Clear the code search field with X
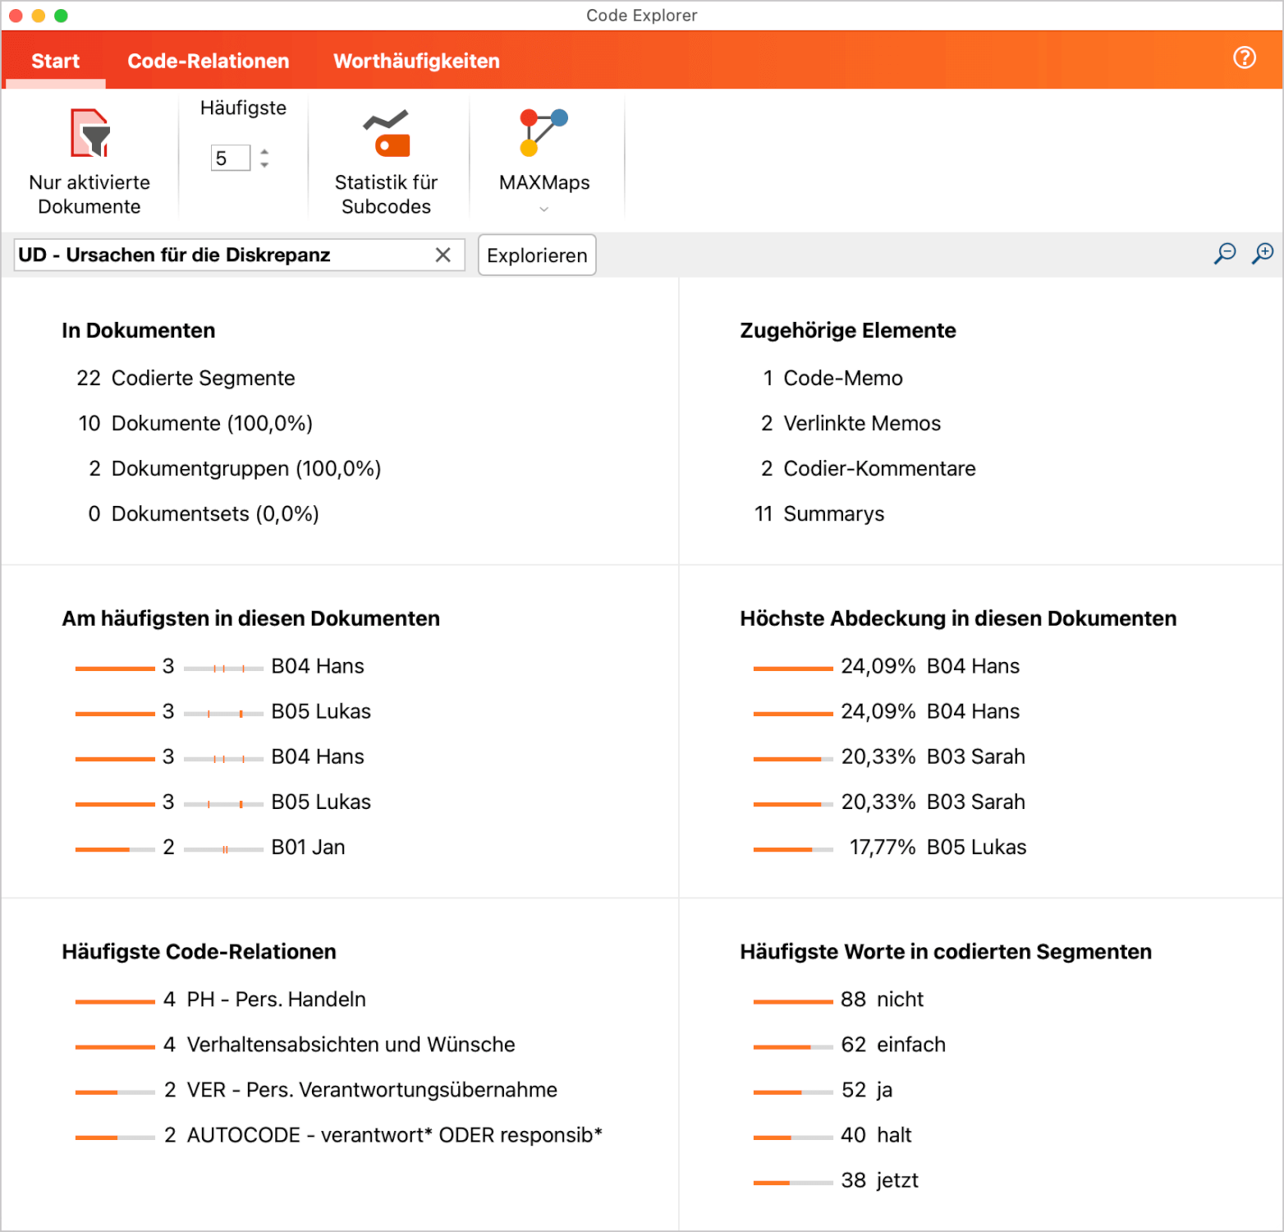The height and width of the screenshot is (1232, 1284). (x=443, y=255)
